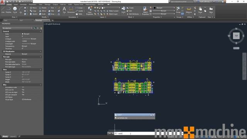Click Edit block button
This screenshot has width=247, height=139.
pyautogui.click(x=129, y=11)
